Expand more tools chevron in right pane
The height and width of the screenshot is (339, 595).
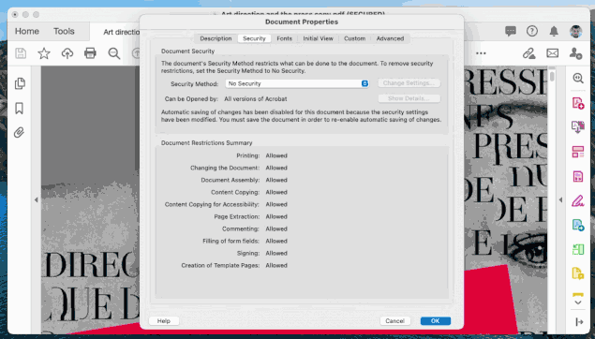(x=578, y=302)
